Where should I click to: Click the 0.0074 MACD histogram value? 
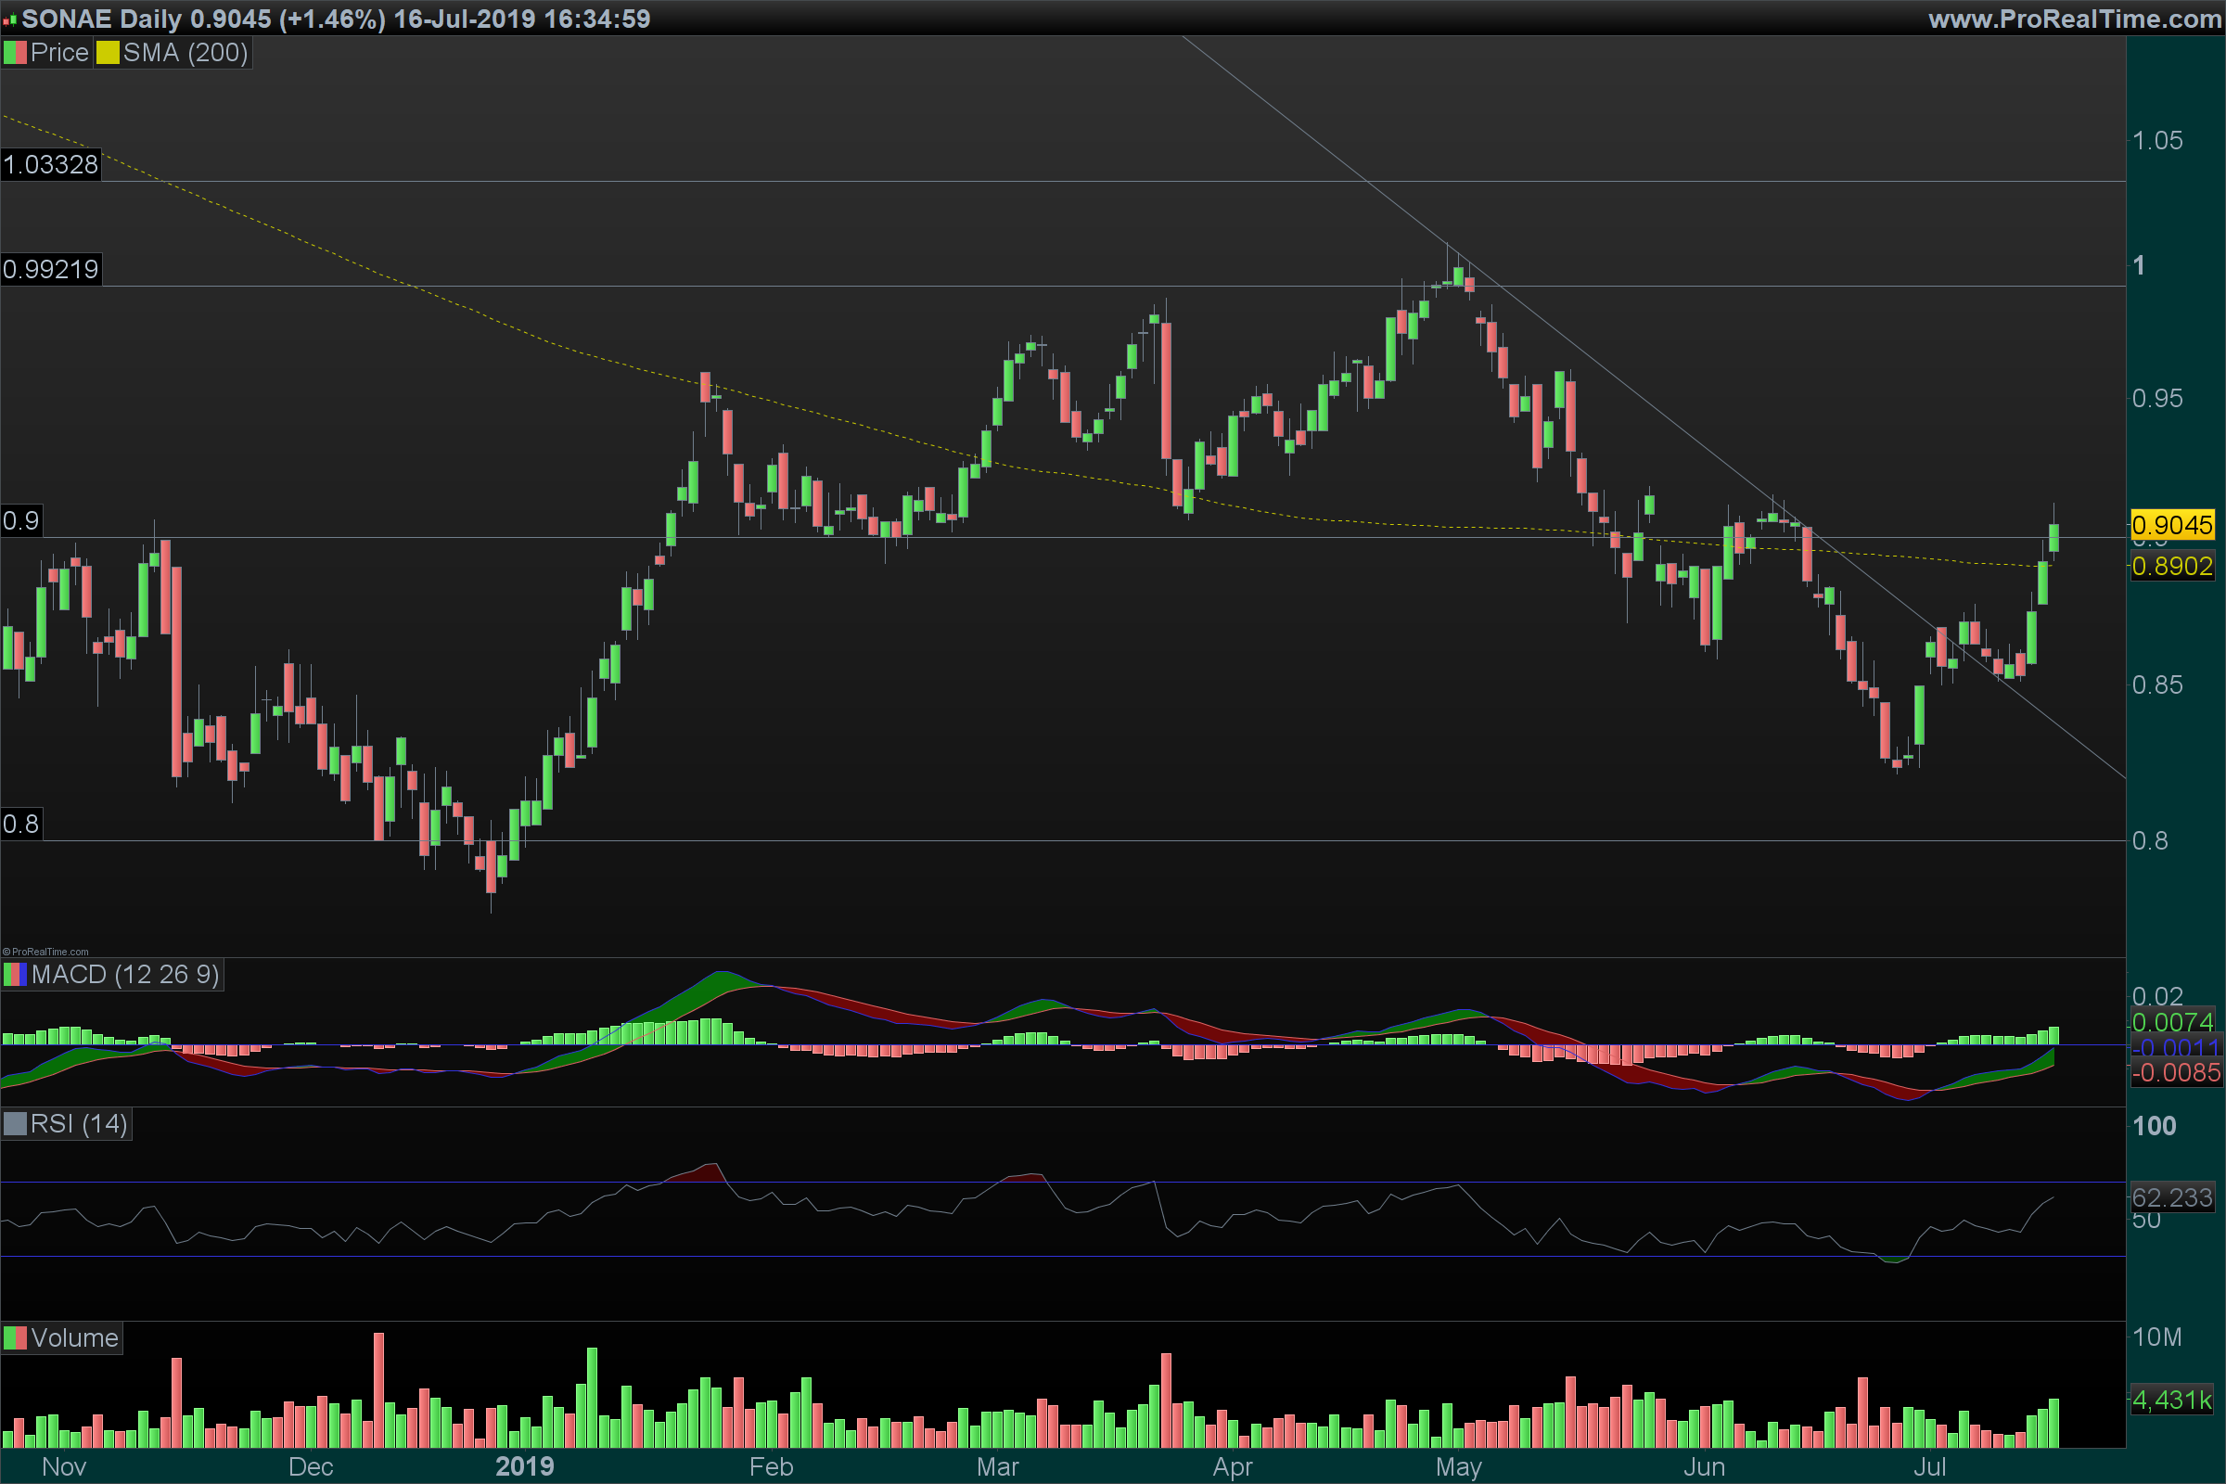click(x=2172, y=1022)
